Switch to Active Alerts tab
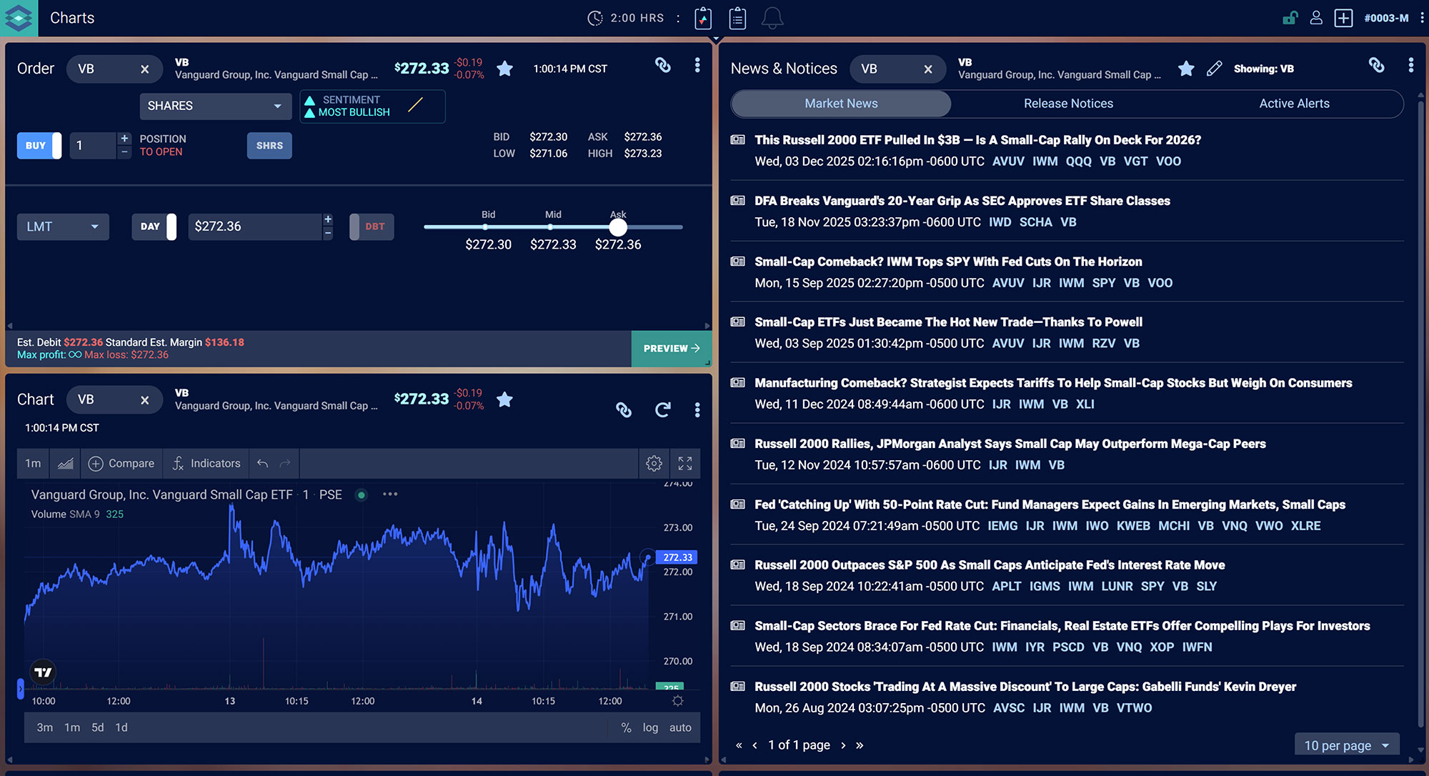The image size is (1429, 776). coord(1294,104)
